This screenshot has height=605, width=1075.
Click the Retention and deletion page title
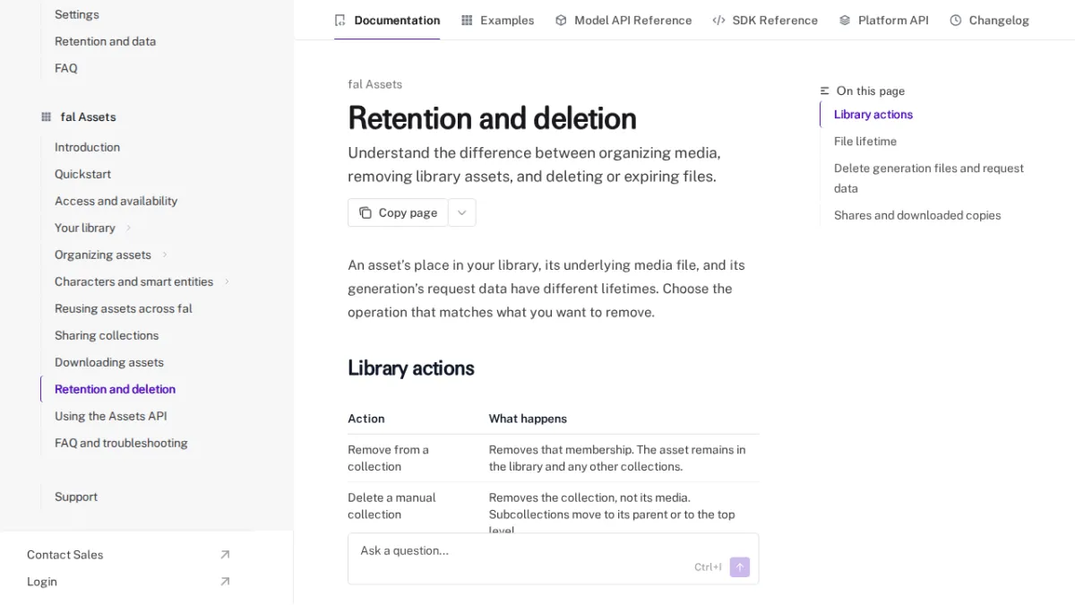click(x=492, y=118)
